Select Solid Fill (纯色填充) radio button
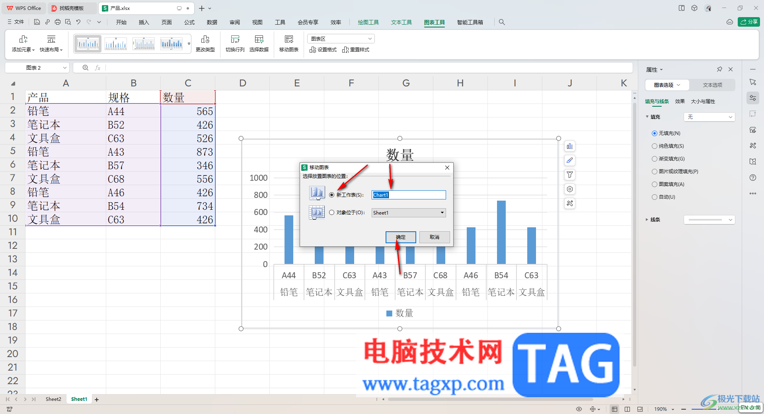764x414 pixels. (x=654, y=146)
